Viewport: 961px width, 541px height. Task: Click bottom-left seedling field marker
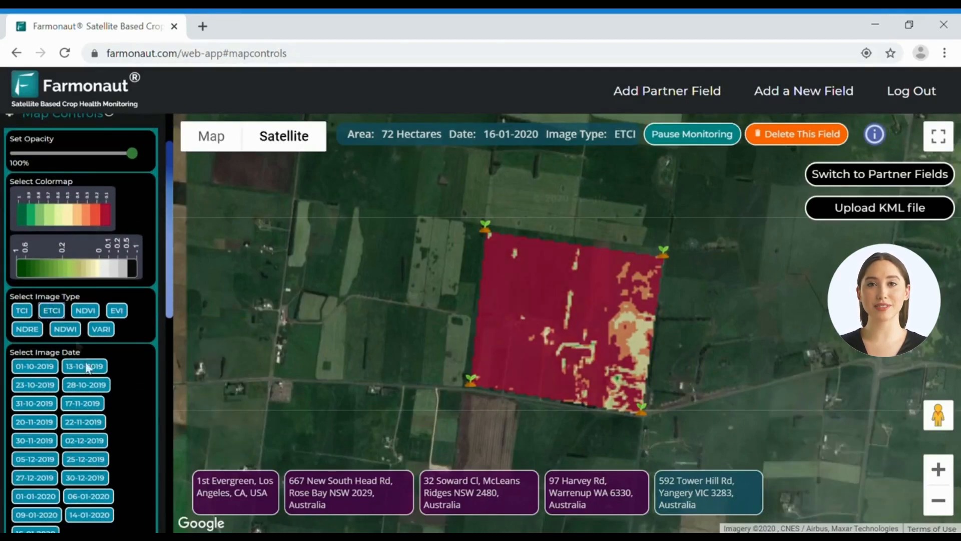pos(471,380)
